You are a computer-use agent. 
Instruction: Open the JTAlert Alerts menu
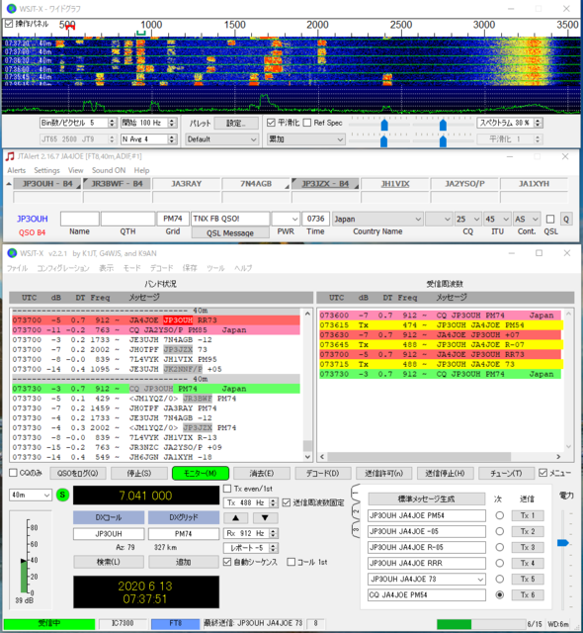point(17,170)
